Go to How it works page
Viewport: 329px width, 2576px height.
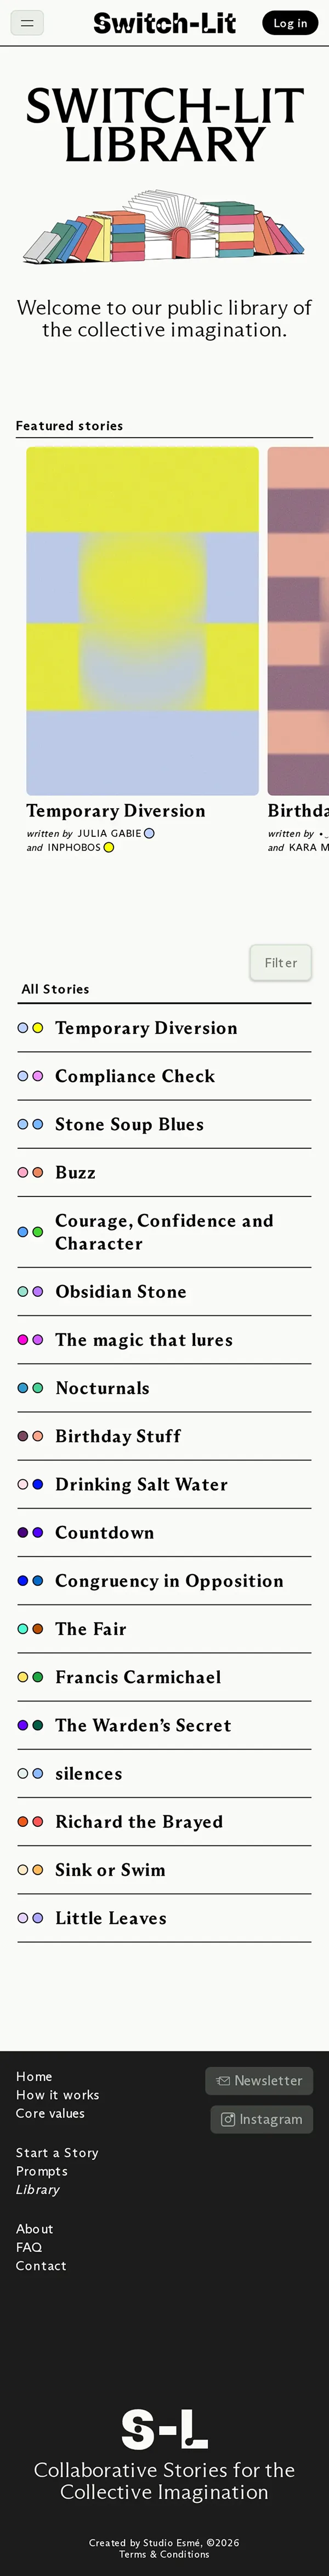pyautogui.click(x=57, y=2094)
